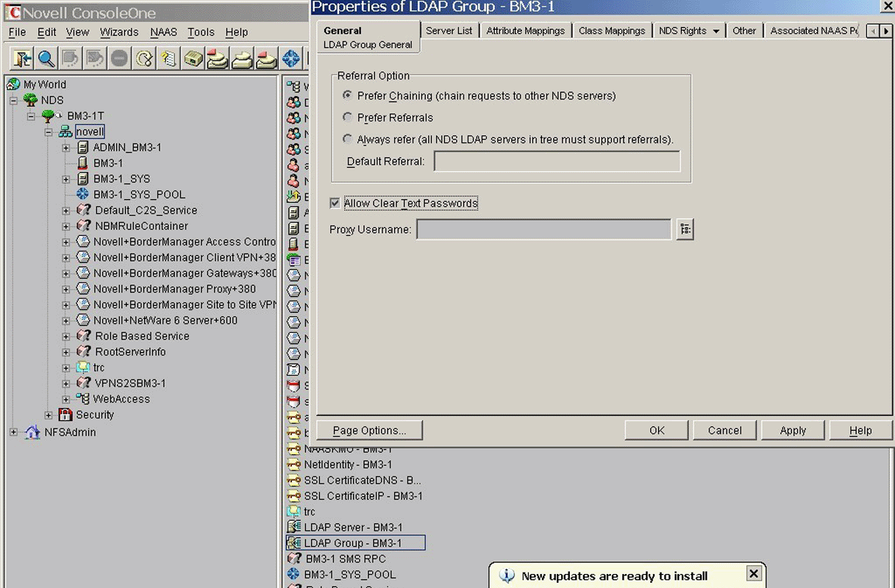Click the WebAccess icon in tree
This screenshot has height=588, width=895.
[83, 399]
